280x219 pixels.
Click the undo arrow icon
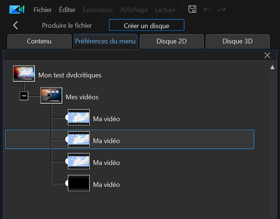(207, 9)
